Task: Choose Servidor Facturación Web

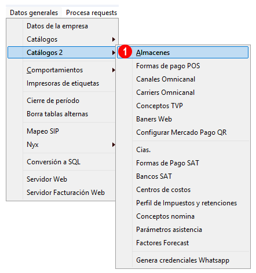Action: click(65, 193)
